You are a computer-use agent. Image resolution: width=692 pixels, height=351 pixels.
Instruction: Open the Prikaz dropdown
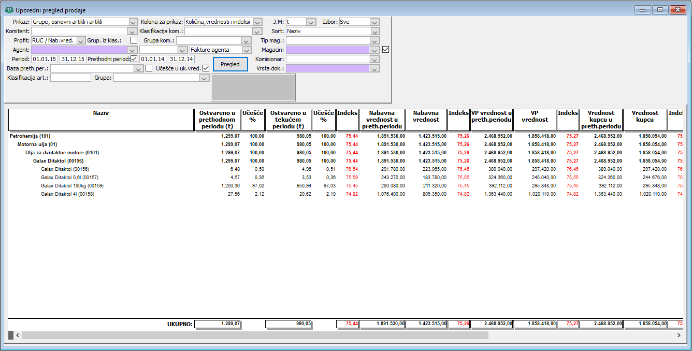pyautogui.click(x=132, y=22)
